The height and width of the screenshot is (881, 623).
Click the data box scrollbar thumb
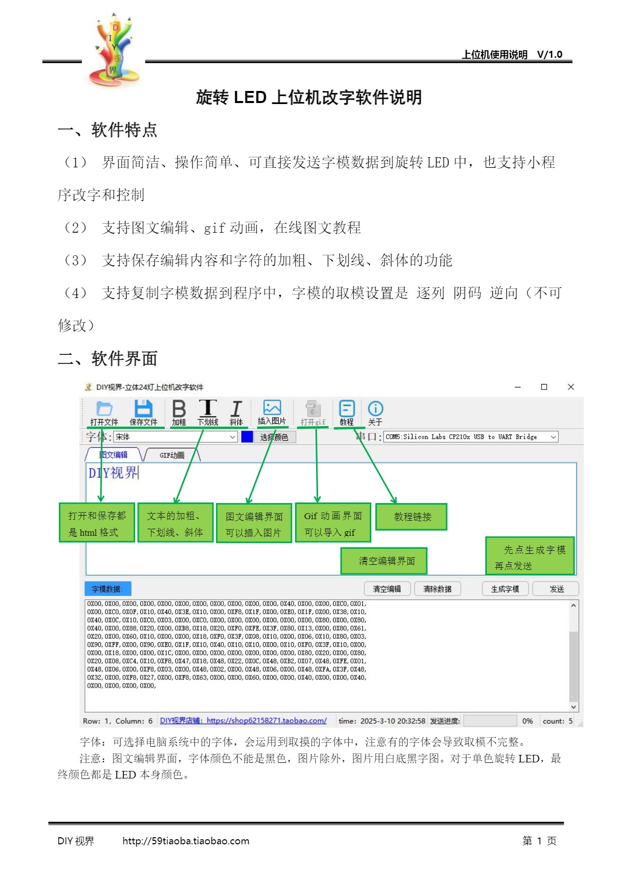click(573, 666)
